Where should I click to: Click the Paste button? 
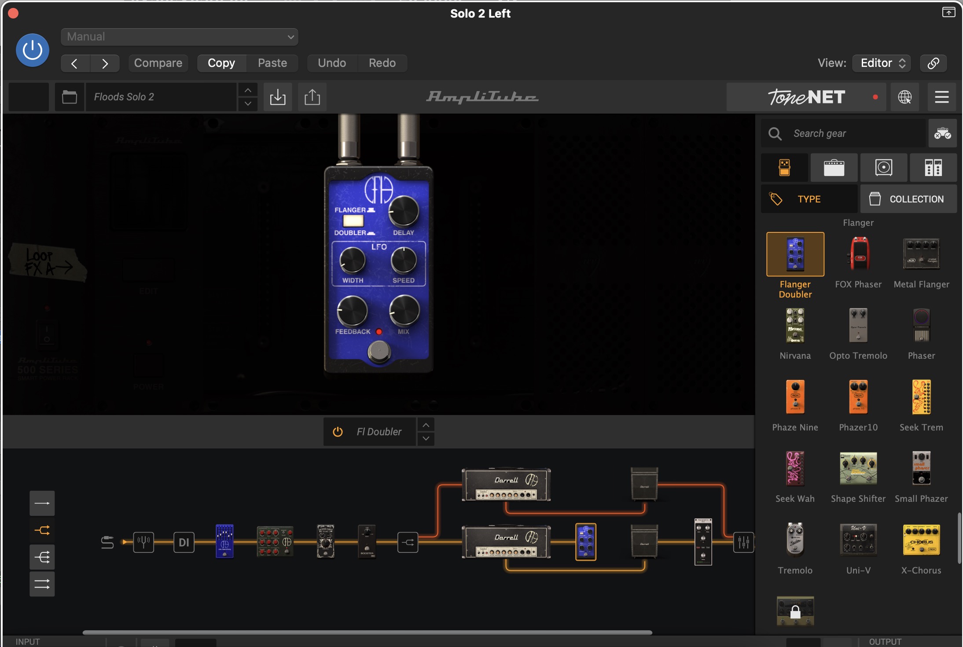point(272,63)
